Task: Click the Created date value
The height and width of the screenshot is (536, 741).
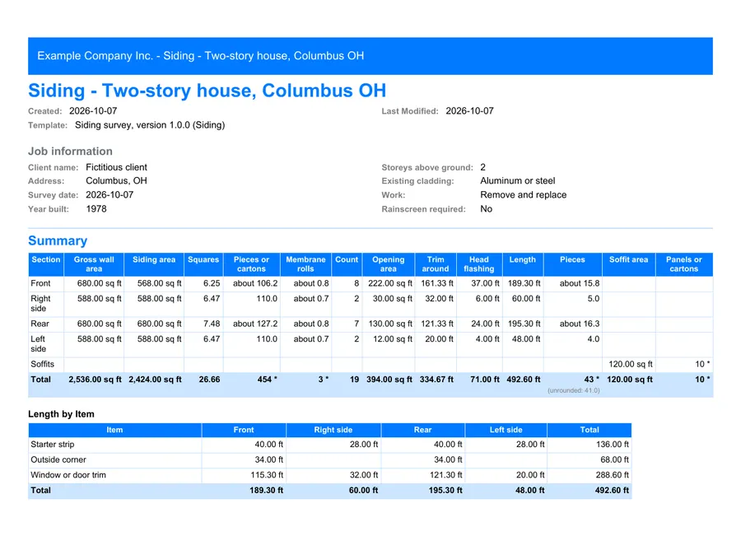Action: click(x=93, y=111)
